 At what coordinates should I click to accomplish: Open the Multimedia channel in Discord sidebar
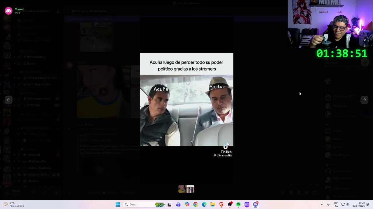pos(36,161)
